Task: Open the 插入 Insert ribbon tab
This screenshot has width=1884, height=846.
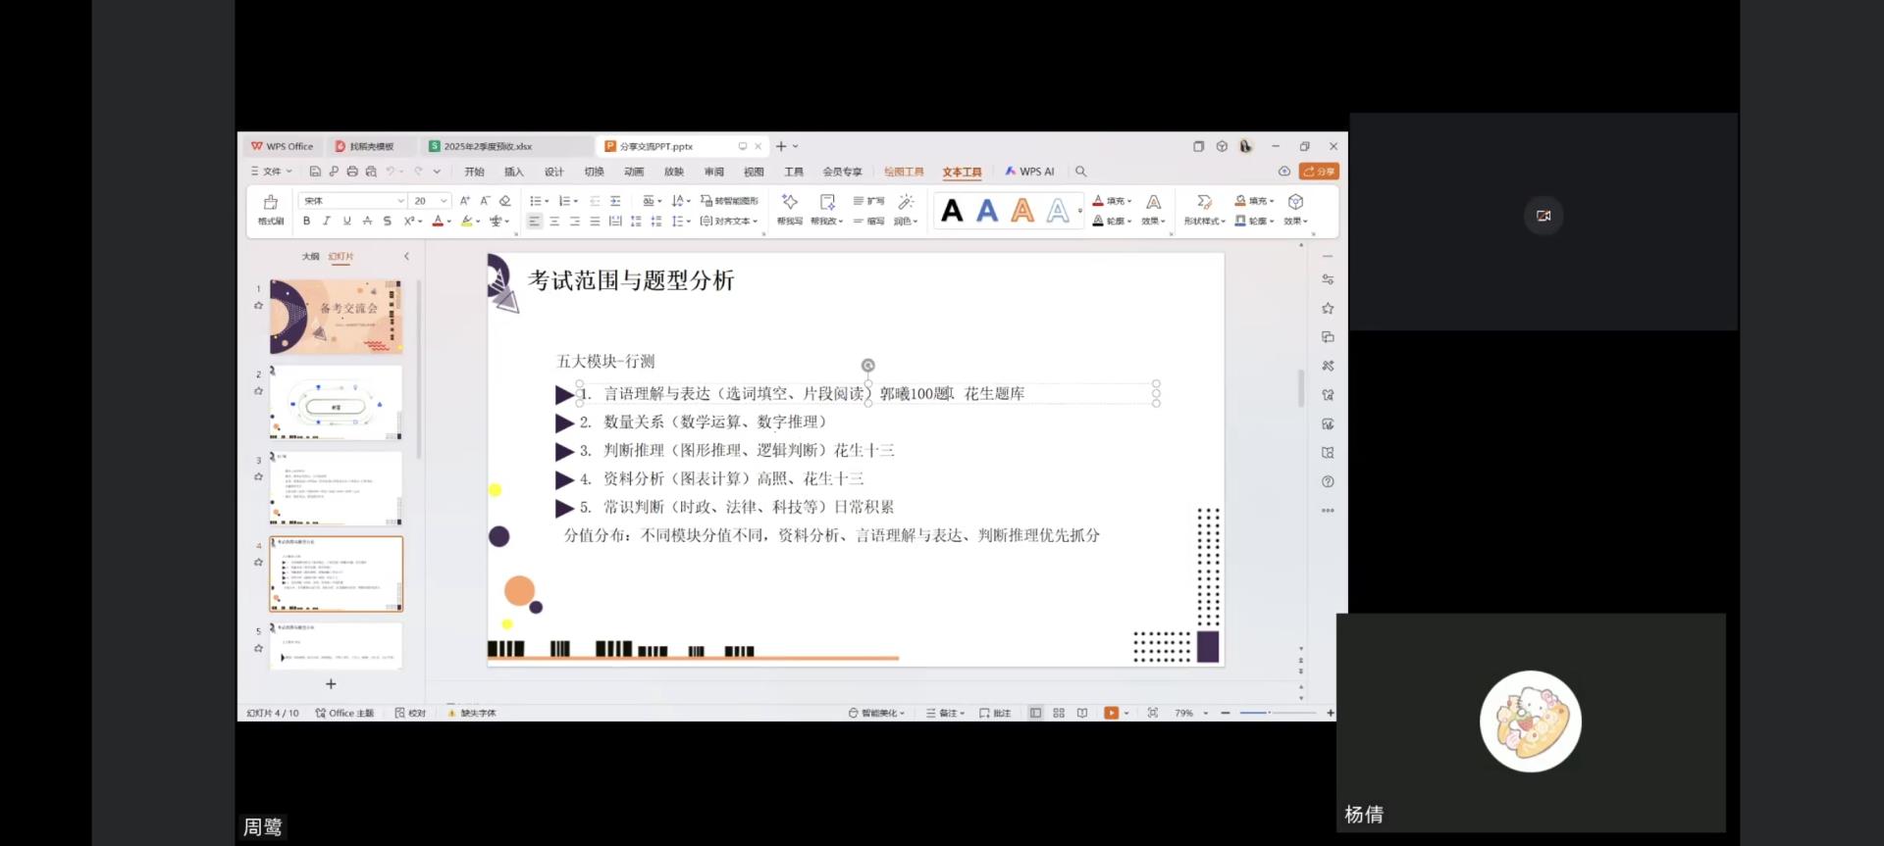Action: pos(514,172)
